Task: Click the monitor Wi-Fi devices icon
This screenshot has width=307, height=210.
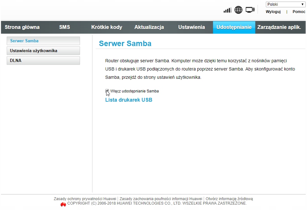Action: tap(250, 10)
